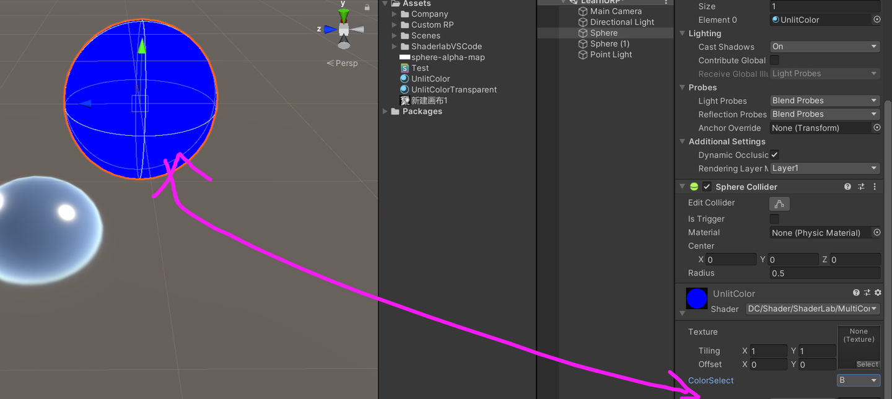
Task: Expand the Packages folder
Action: [386, 111]
